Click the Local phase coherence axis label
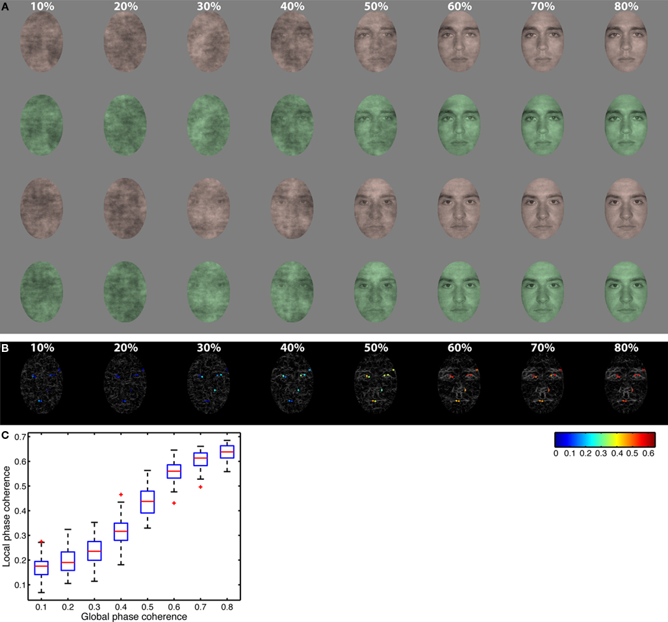The image size is (668, 622). point(6,516)
